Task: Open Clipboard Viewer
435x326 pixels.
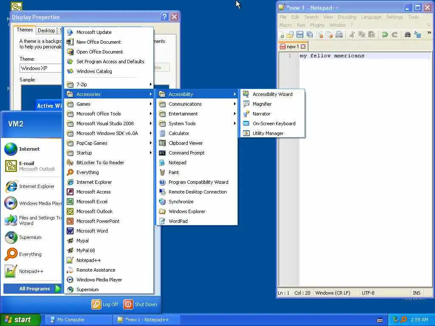Action: coord(197,143)
